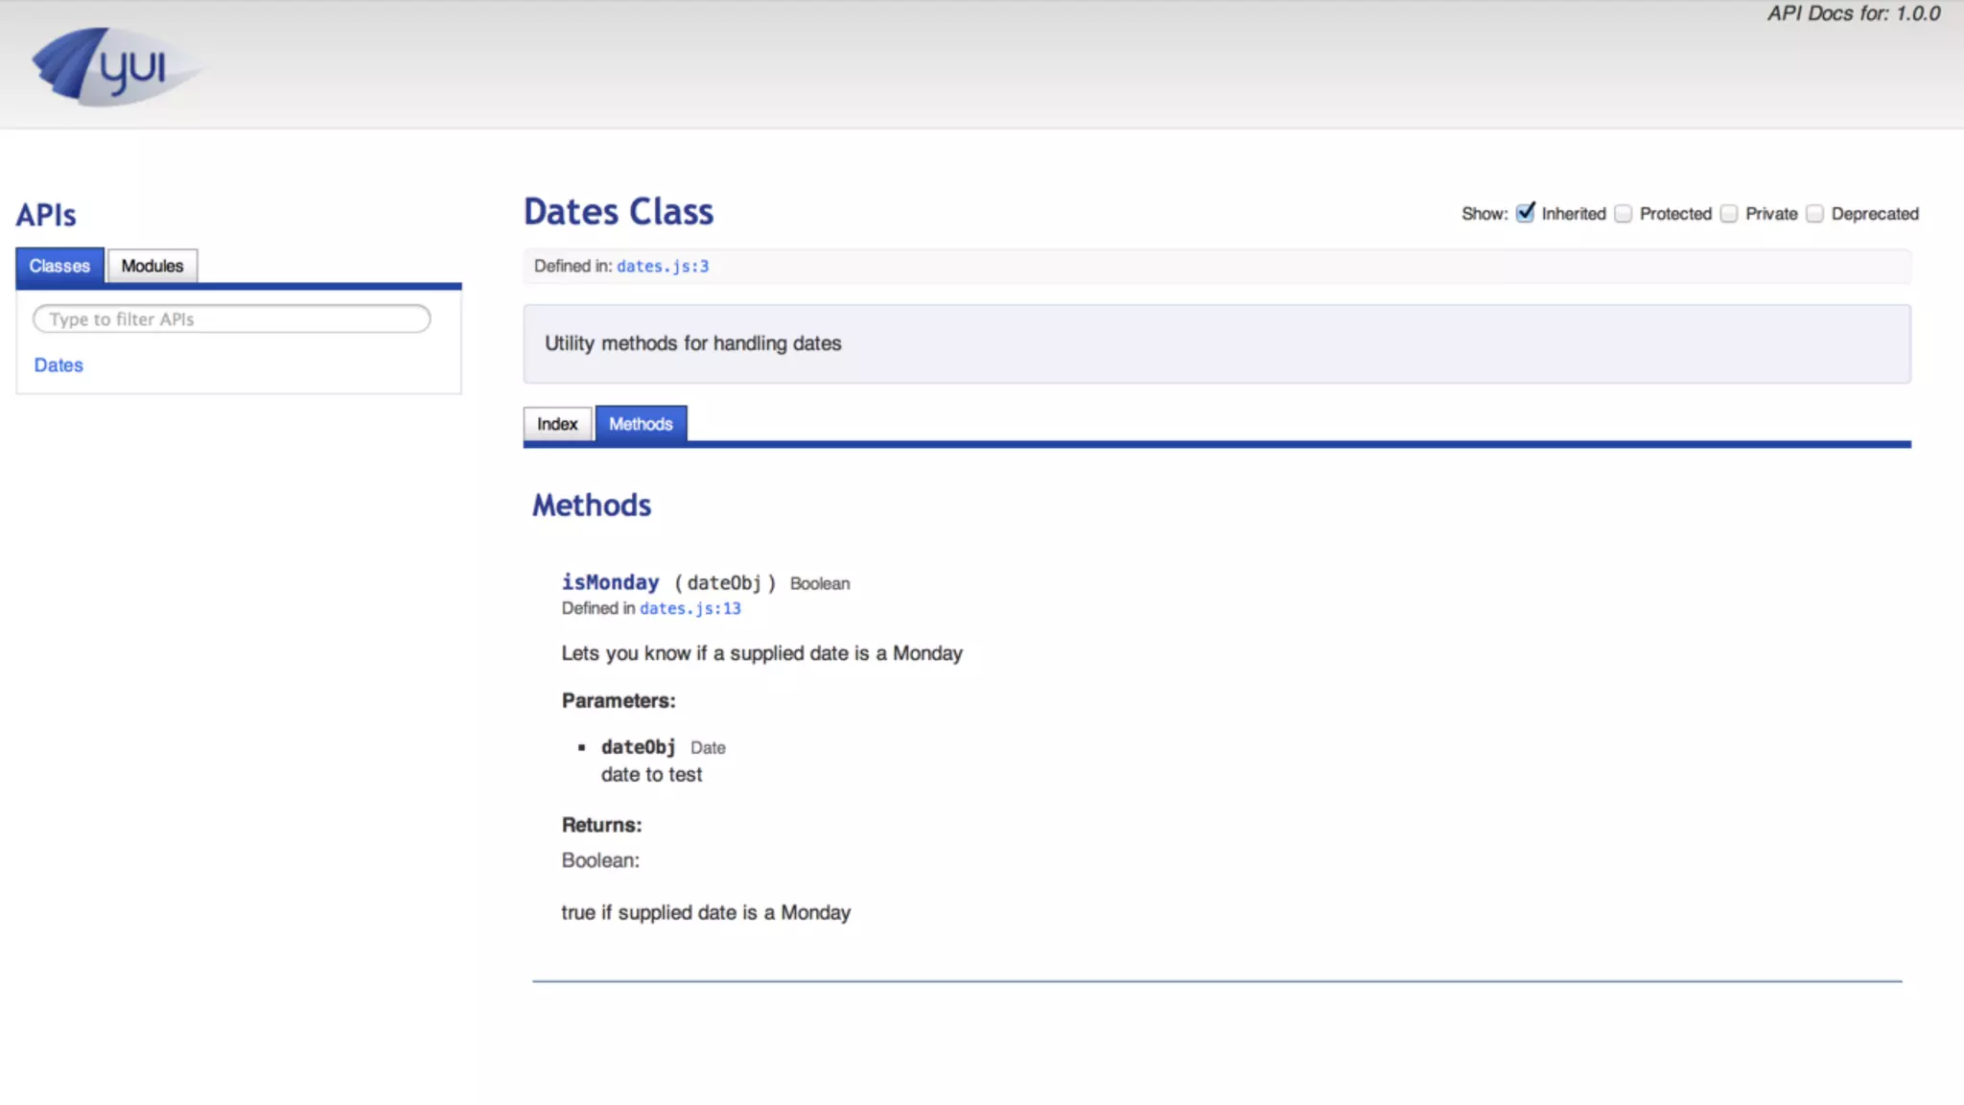Click the dateObj parameter name
The height and width of the screenshot is (1105, 1964).
pos(638,746)
